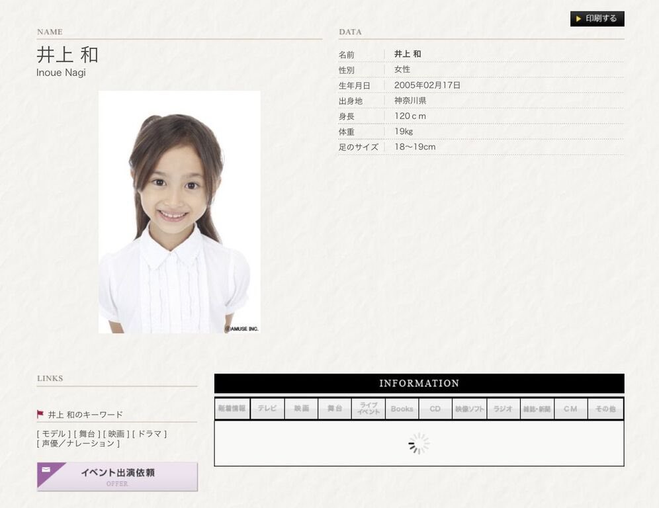The image size is (659, 508).
Task: Click the NAME section heading
Action: tap(50, 32)
